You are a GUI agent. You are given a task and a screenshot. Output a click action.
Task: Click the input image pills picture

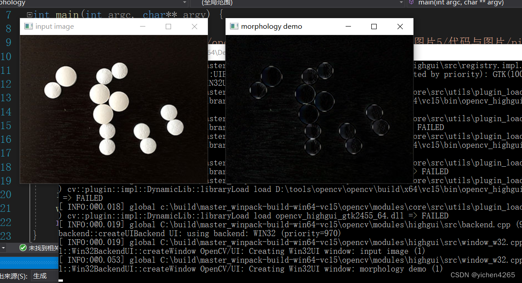[113, 109]
